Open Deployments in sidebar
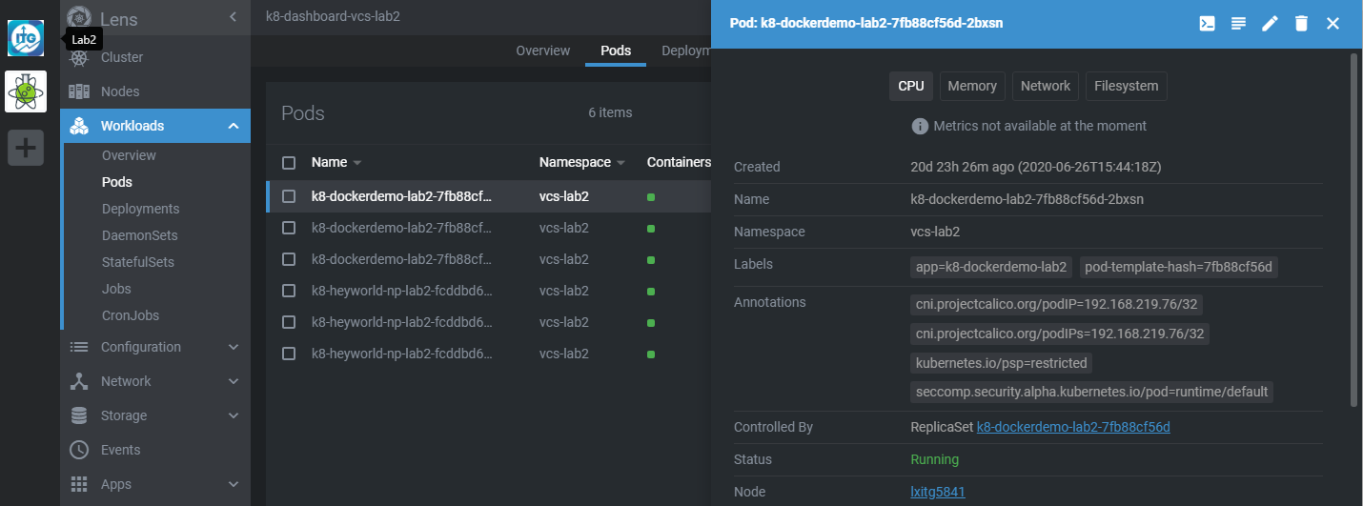Viewport: 1363px width, 506px height. 141,209
